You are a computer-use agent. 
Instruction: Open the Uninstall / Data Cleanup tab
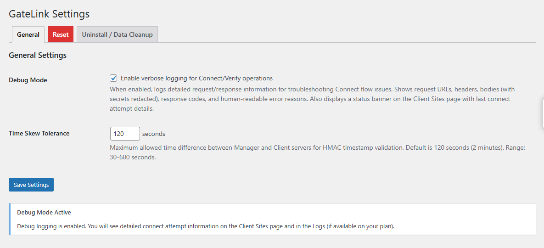tap(117, 34)
